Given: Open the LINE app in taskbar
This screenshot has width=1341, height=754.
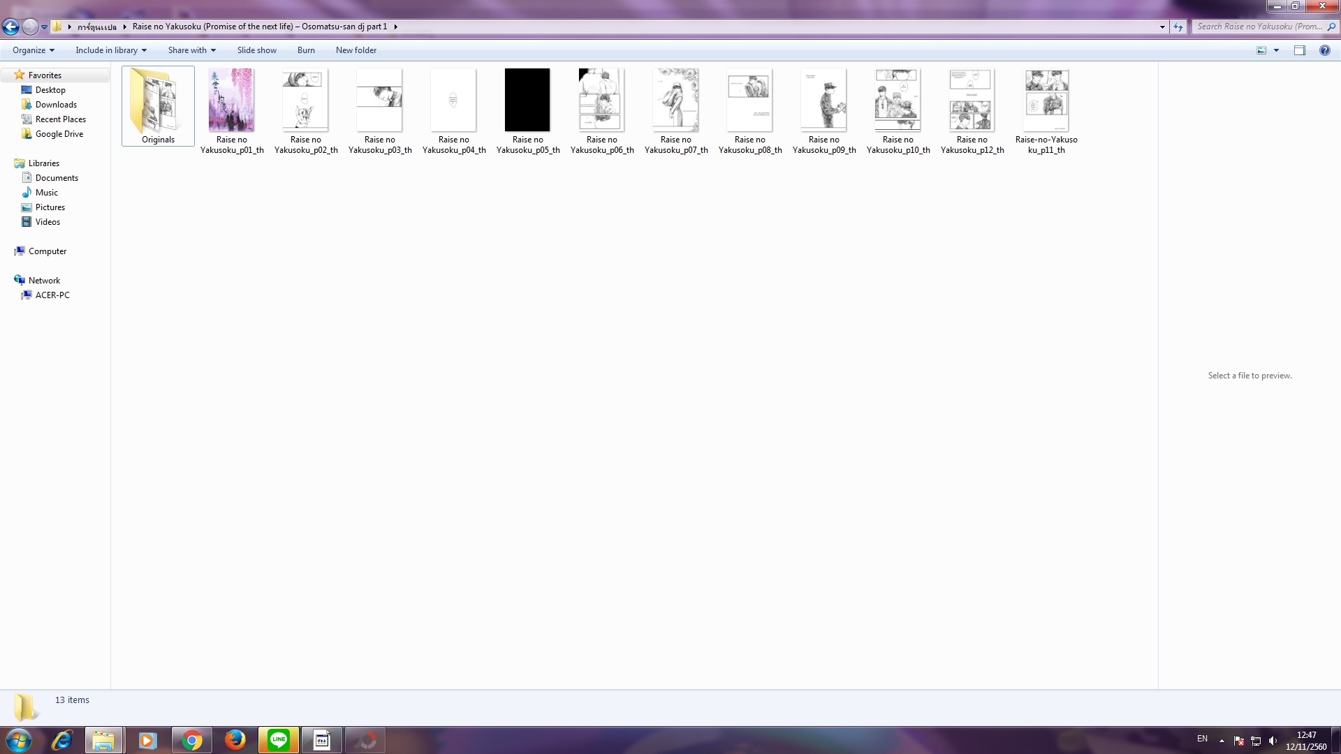Looking at the screenshot, I should (279, 740).
